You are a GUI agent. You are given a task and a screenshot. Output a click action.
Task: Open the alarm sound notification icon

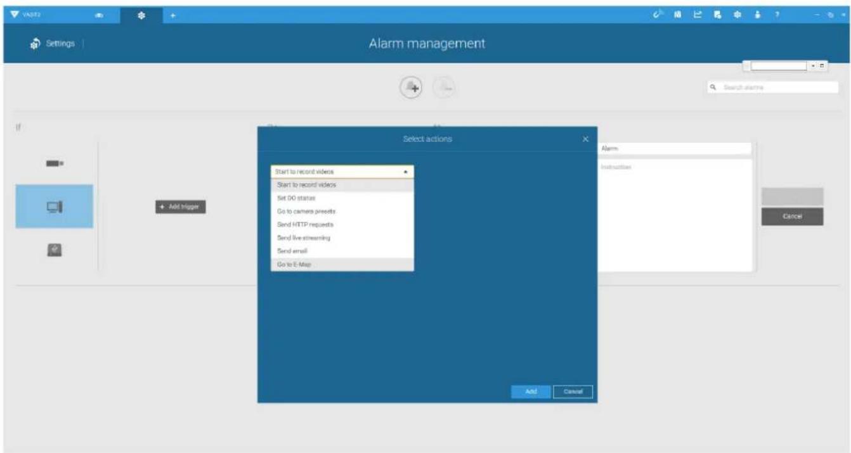[x=659, y=14]
